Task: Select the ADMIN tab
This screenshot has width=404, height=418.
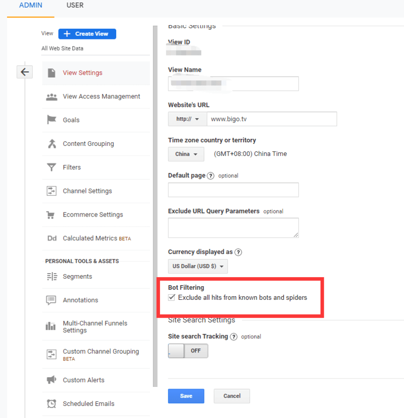Action: tap(30, 6)
